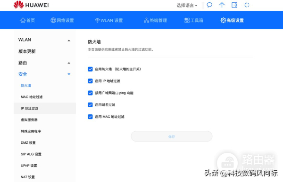283x182 pixels.
Task: Open the 路由 sidebar menu
Action: coord(23,63)
